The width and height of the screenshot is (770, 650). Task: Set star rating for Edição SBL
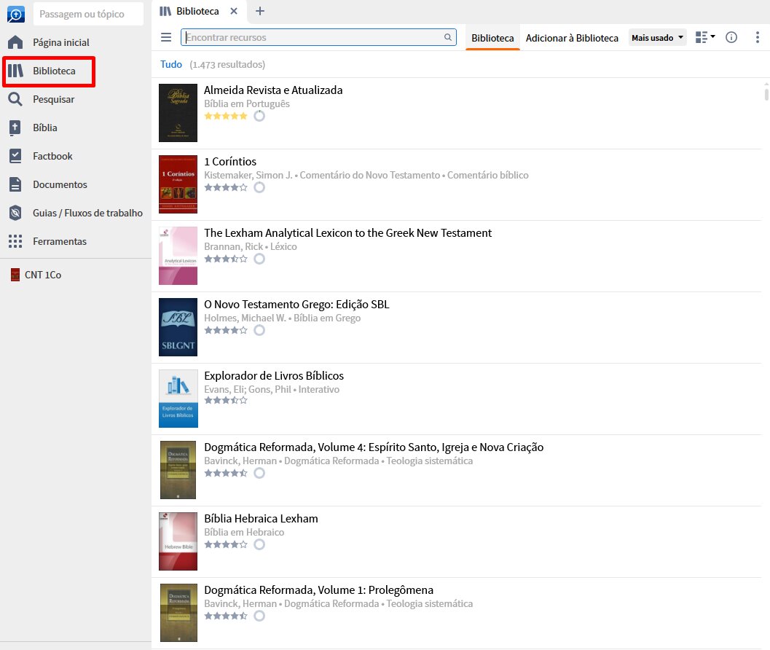tap(226, 330)
